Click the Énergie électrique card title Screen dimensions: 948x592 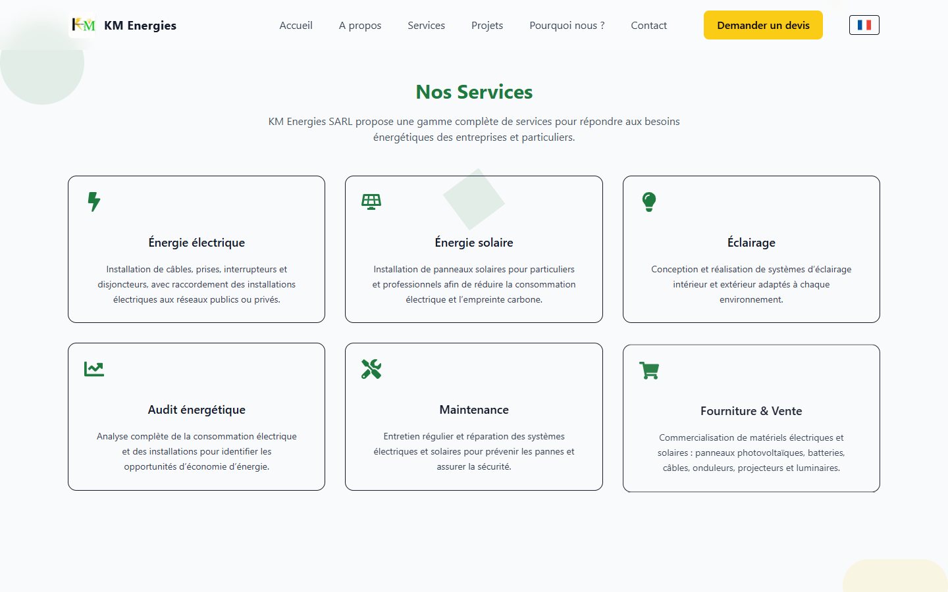(x=196, y=242)
